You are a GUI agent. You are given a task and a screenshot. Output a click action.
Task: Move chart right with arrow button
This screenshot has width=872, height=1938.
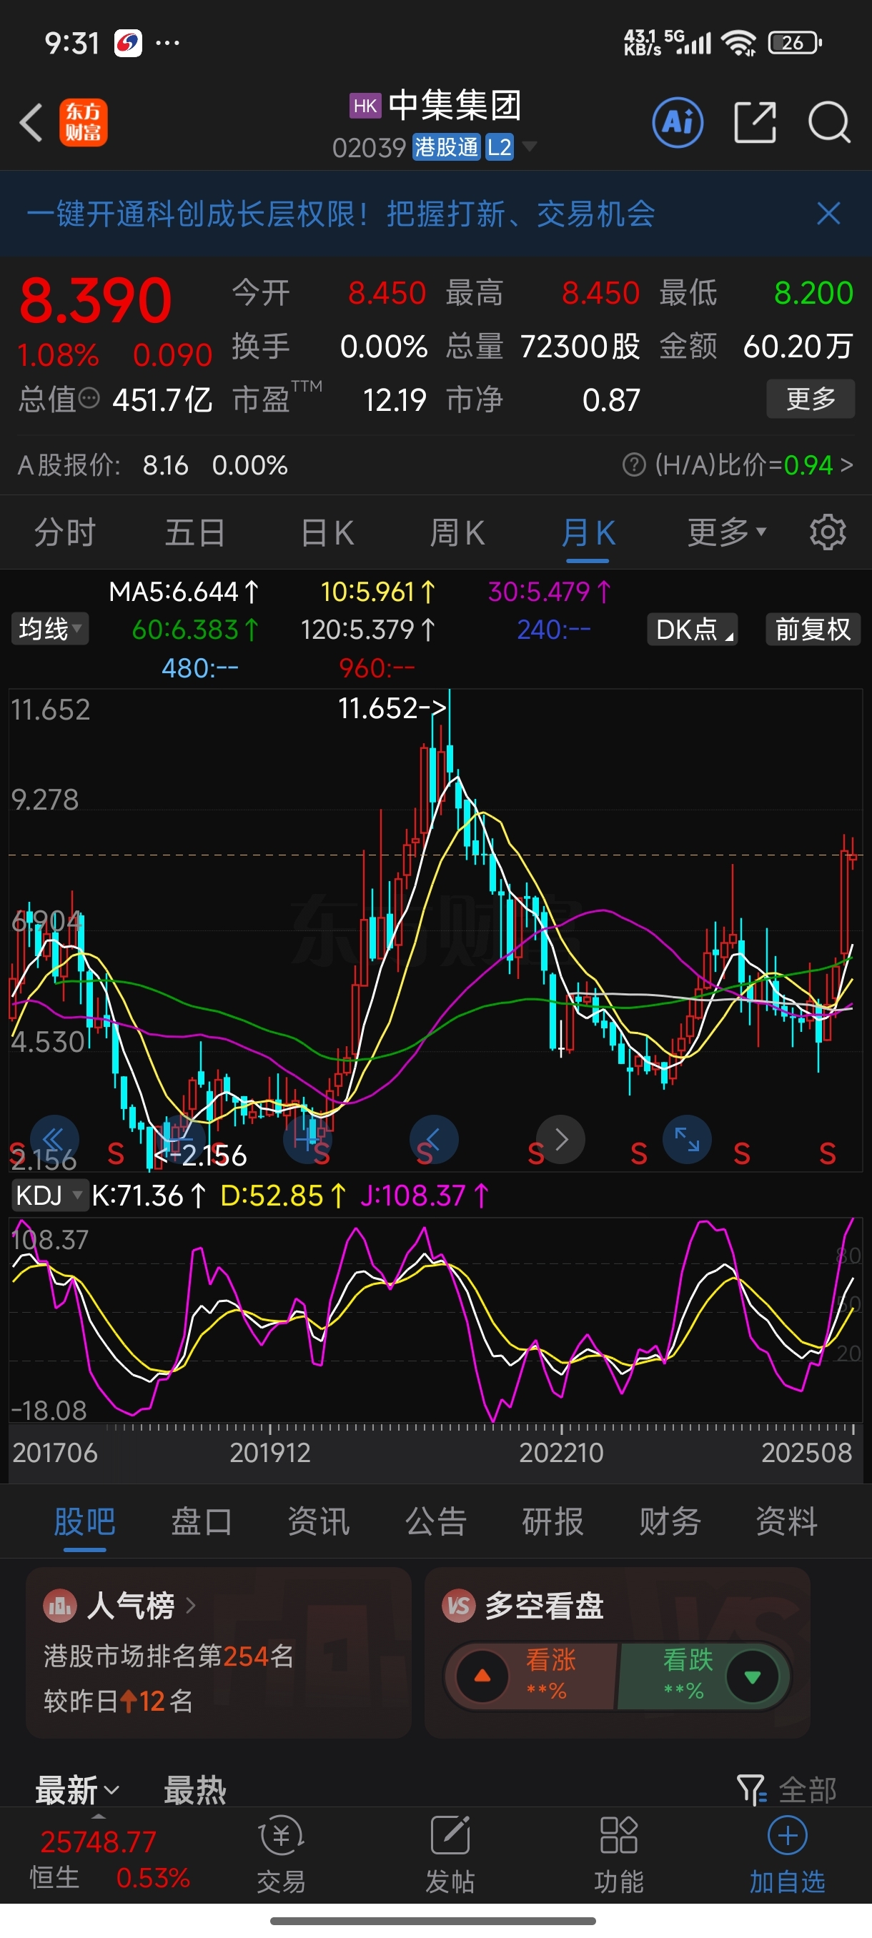pyautogui.click(x=560, y=1140)
